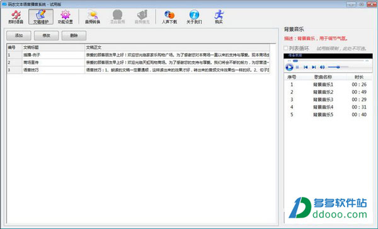Click duration 00 : 40
Viewport: 378px width, 229px height.
point(359,114)
